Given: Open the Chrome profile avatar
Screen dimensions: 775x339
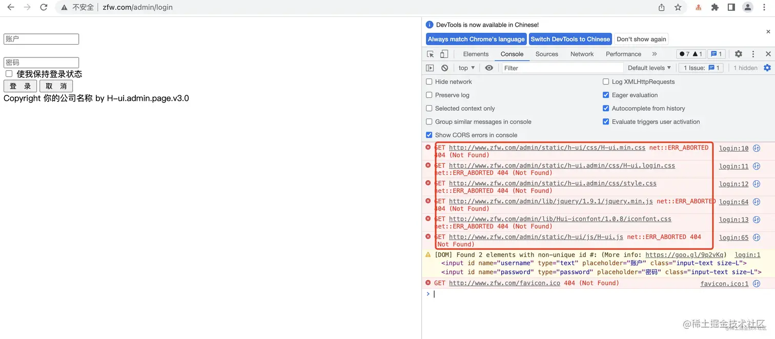Looking at the screenshot, I should coord(748,7).
